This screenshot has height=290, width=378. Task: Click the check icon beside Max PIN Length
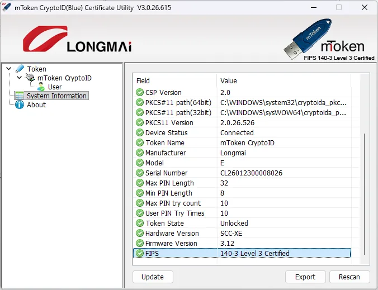coord(140,183)
